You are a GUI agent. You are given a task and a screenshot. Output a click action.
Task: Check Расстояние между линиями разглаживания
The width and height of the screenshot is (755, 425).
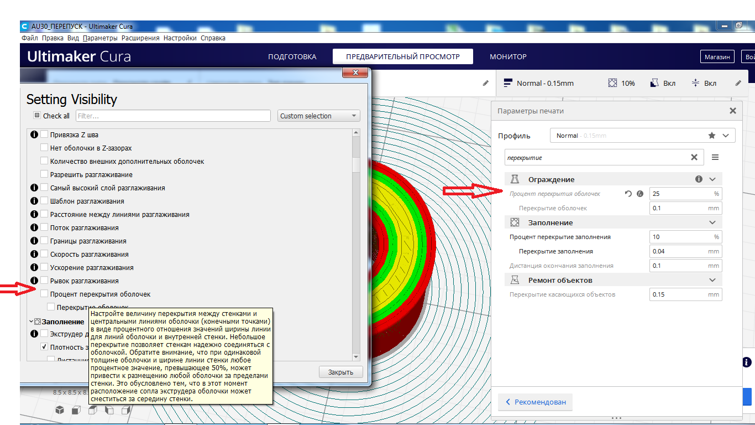[x=44, y=214]
